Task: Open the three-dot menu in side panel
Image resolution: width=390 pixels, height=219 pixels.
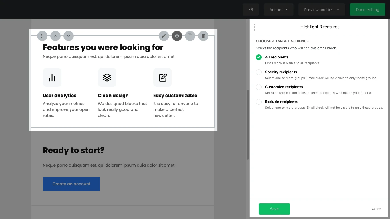Action: [x=254, y=27]
